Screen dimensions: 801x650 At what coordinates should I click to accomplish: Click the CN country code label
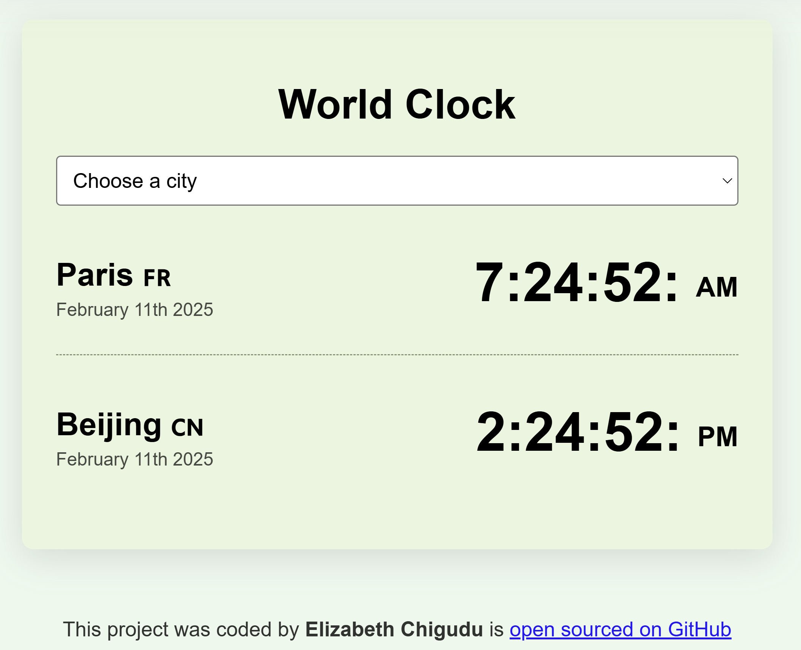(187, 428)
